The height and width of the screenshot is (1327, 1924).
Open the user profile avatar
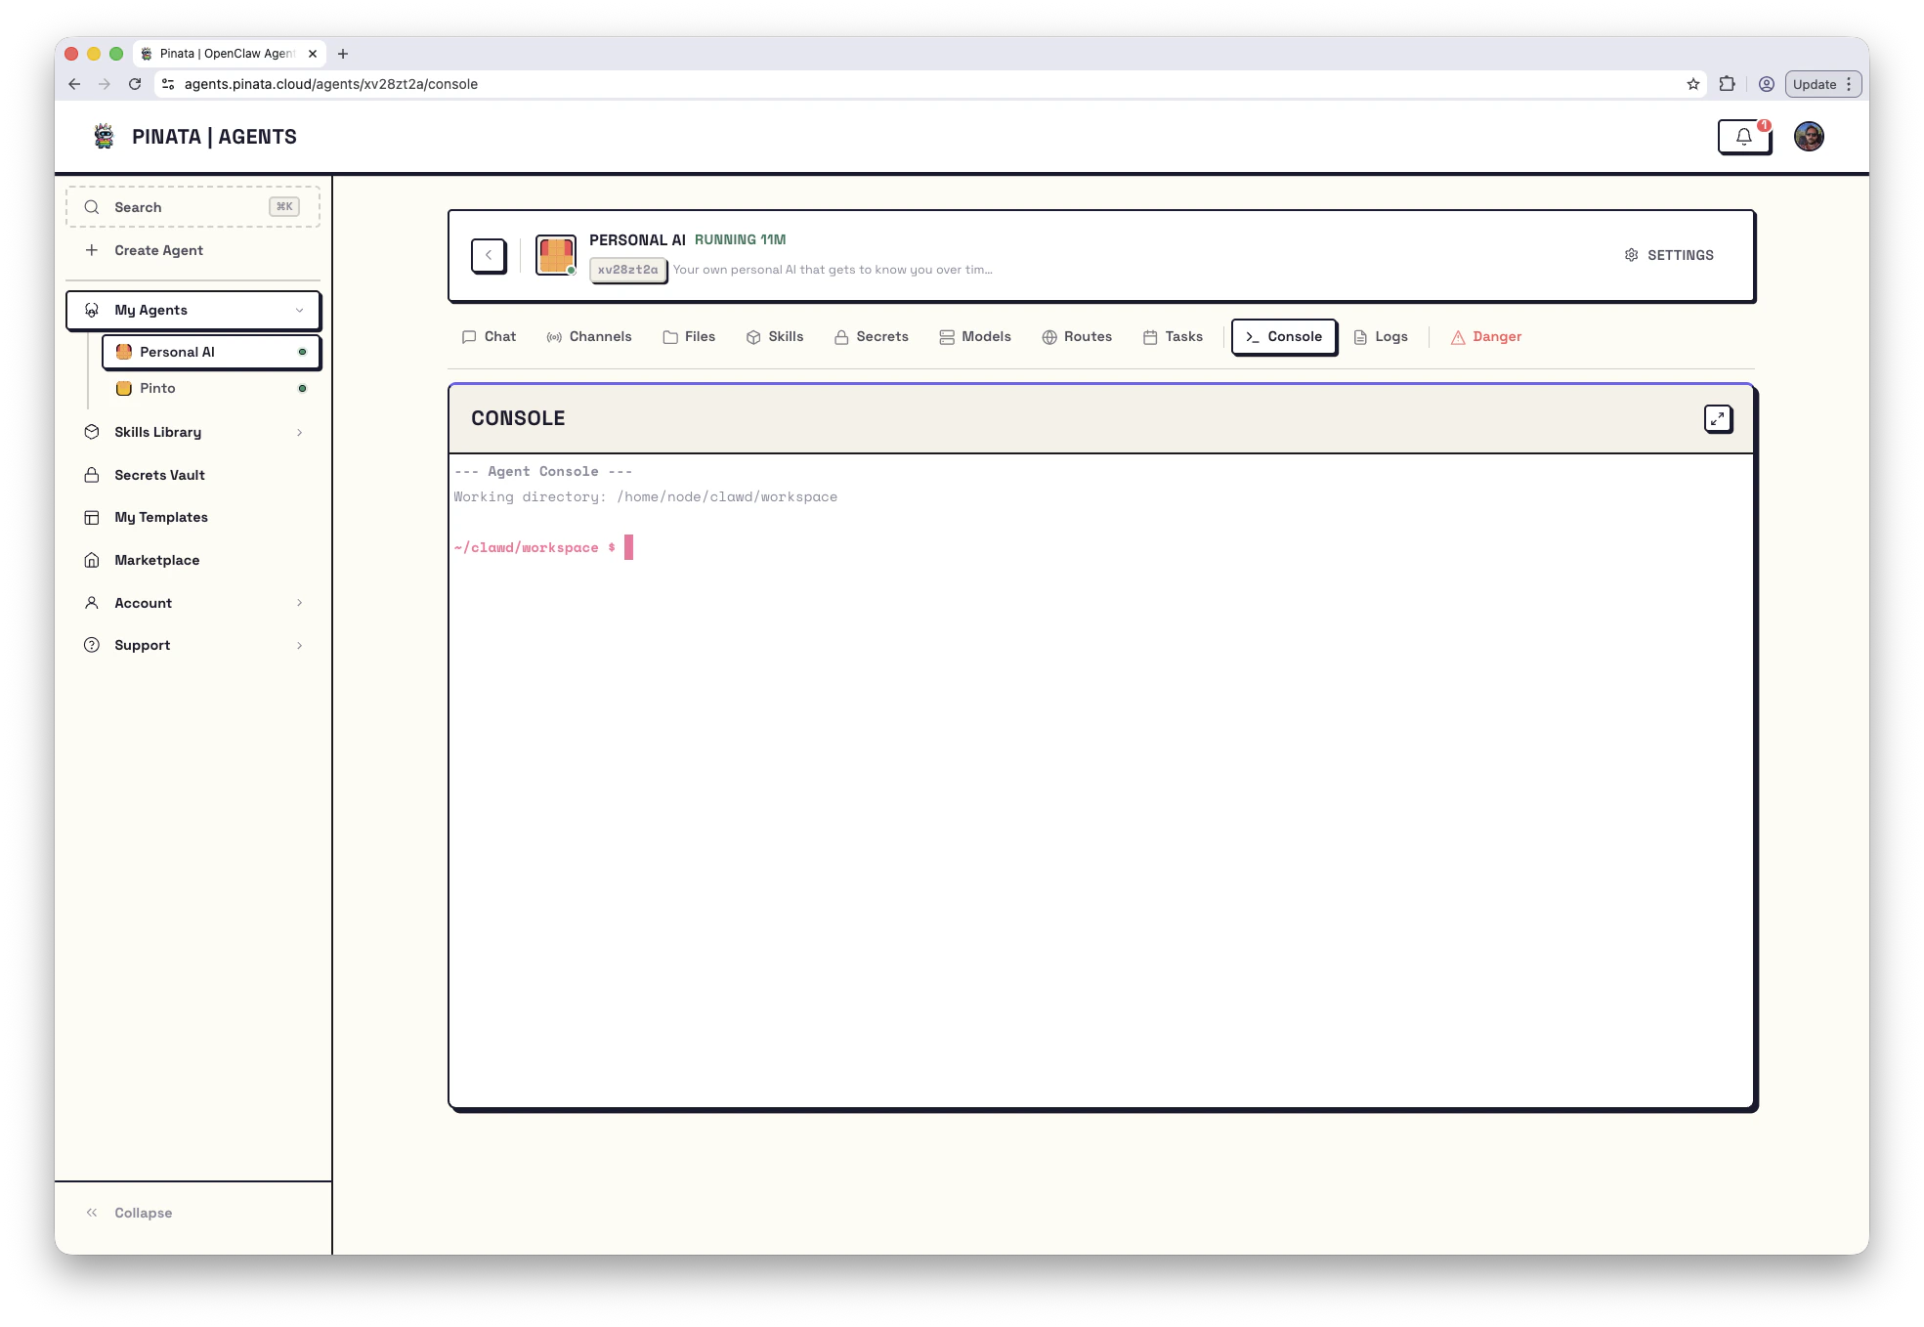1808,137
